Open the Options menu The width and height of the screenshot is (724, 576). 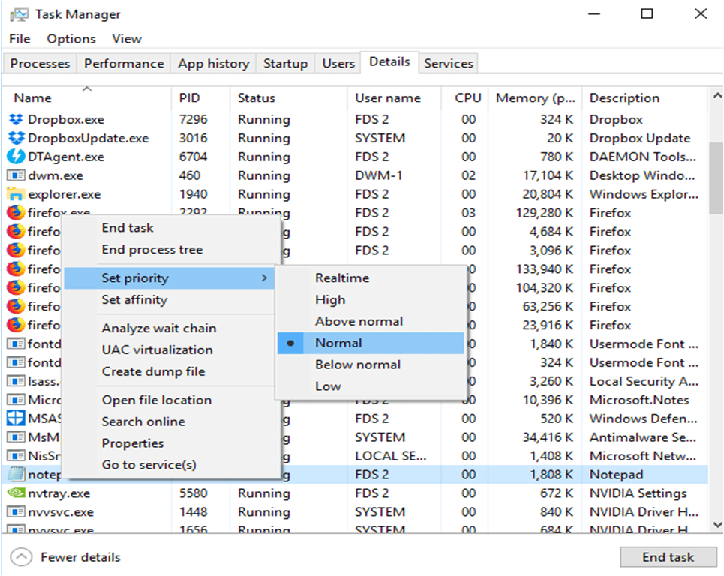(71, 39)
